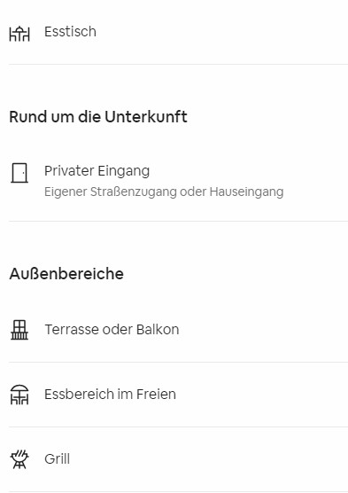The height and width of the screenshot is (493, 348).
Task: Click the word Eingang in Privater Eingang
Action: (x=123, y=171)
